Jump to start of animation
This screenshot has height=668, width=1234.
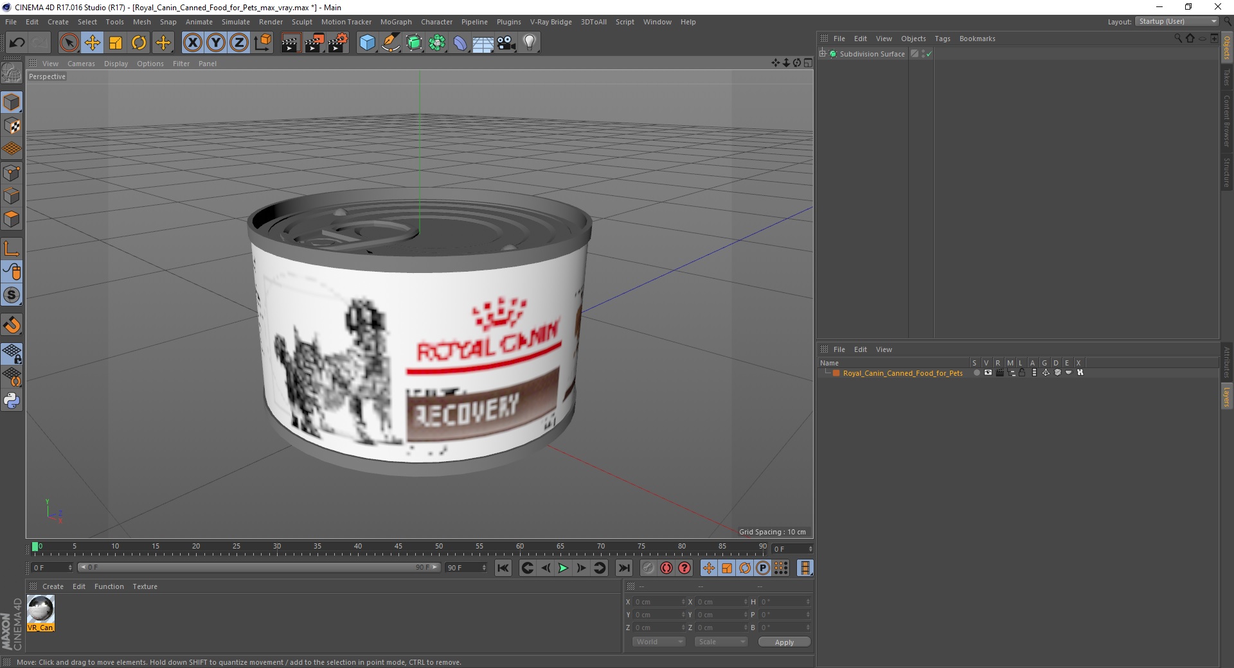(x=503, y=568)
